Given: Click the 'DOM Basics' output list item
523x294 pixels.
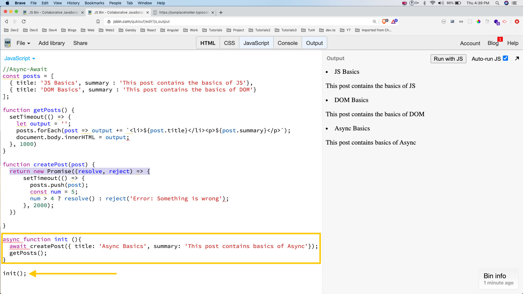Looking at the screenshot, I should click(x=351, y=100).
